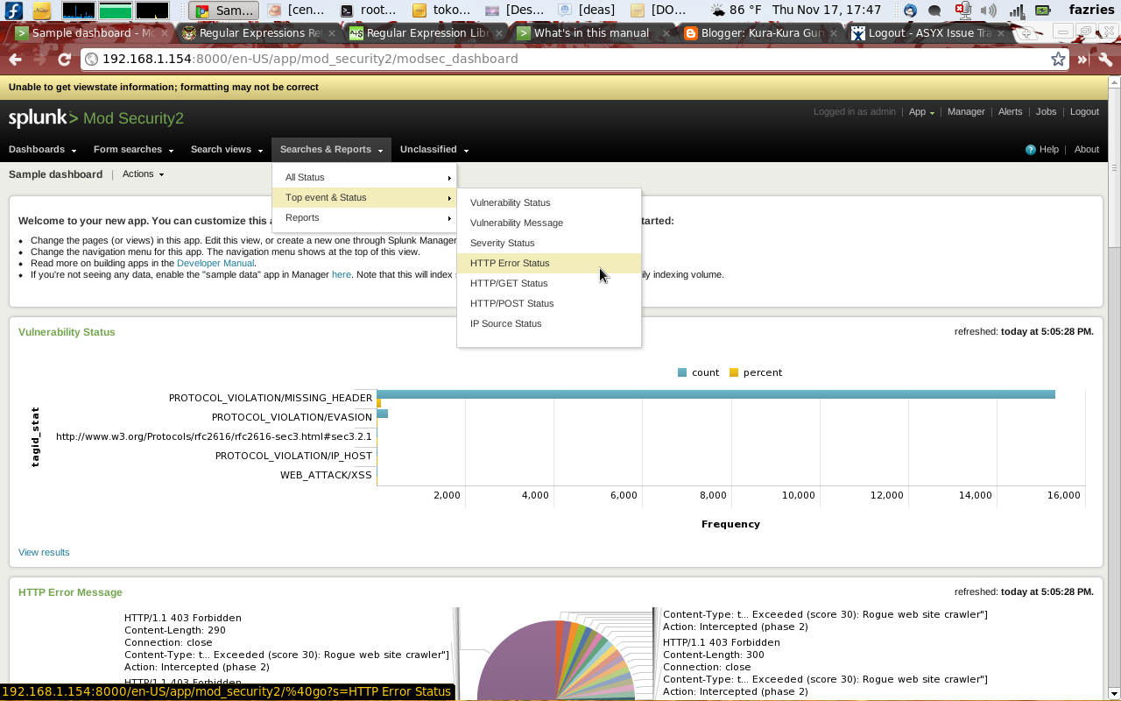Open the Search views dropdown
This screenshot has height=701, width=1121.
[x=227, y=150]
